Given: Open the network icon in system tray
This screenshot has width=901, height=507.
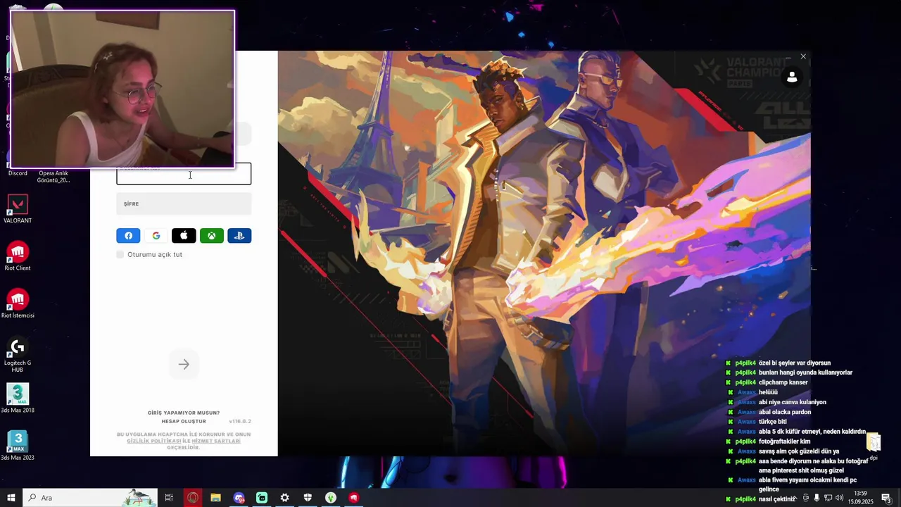Looking at the screenshot, I should coord(828,498).
